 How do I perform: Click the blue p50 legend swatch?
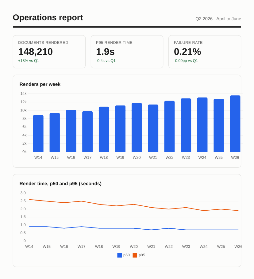tap(119, 255)
